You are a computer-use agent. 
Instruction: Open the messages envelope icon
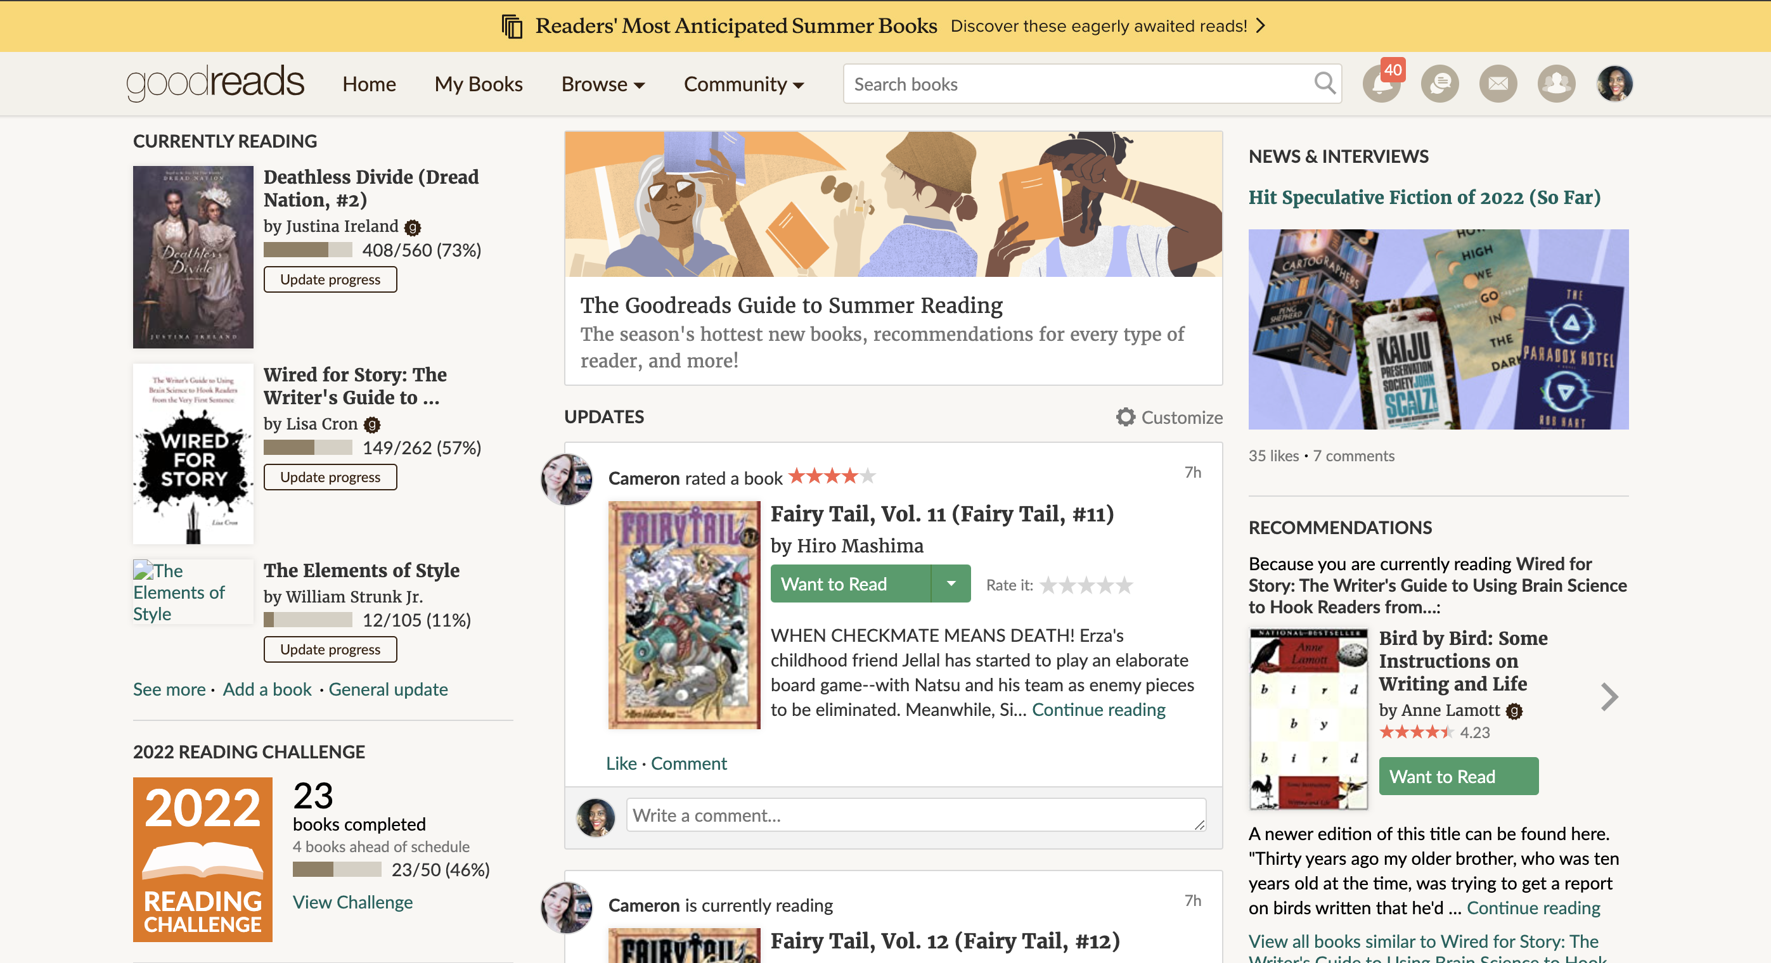1498,84
